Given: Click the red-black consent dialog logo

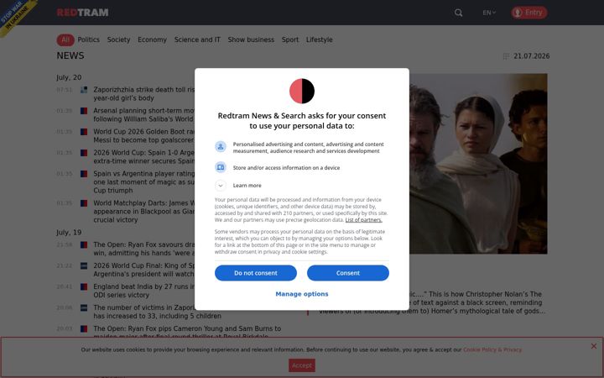Looking at the screenshot, I should [302, 91].
